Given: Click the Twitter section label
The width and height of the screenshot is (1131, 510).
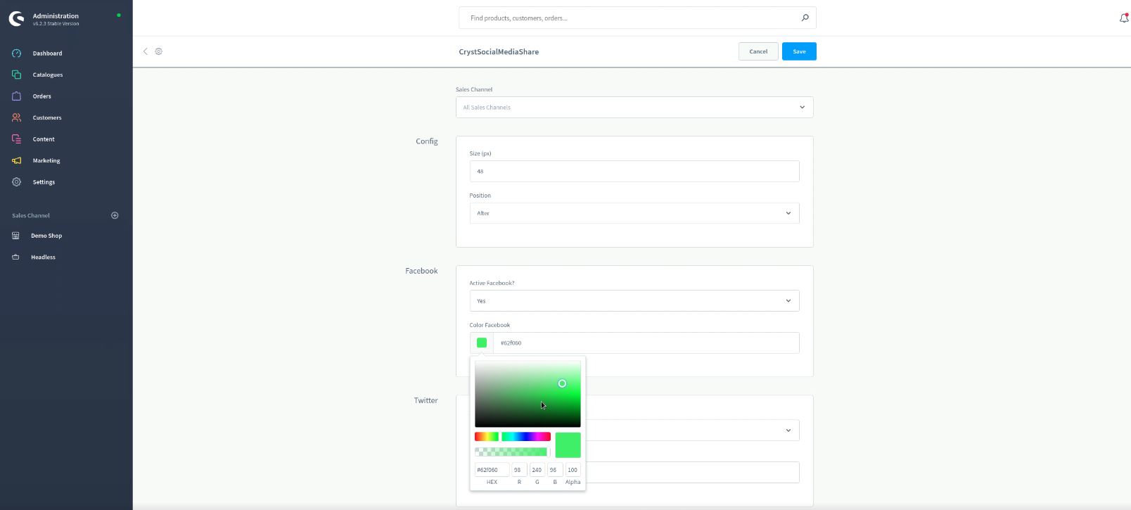Looking at the screenshot, I should pyautogui.click(x=426, y=400).
